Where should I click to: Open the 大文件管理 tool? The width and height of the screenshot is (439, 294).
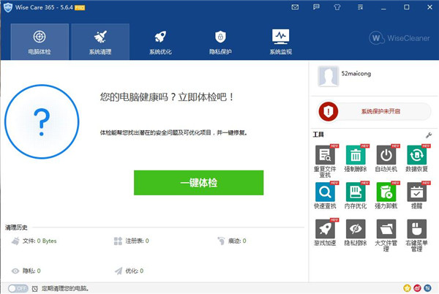(x=386, y=235)
